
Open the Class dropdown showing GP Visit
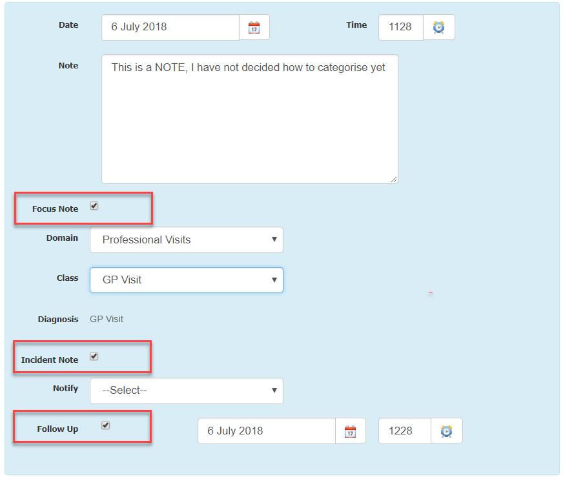[x=186, y=280]
